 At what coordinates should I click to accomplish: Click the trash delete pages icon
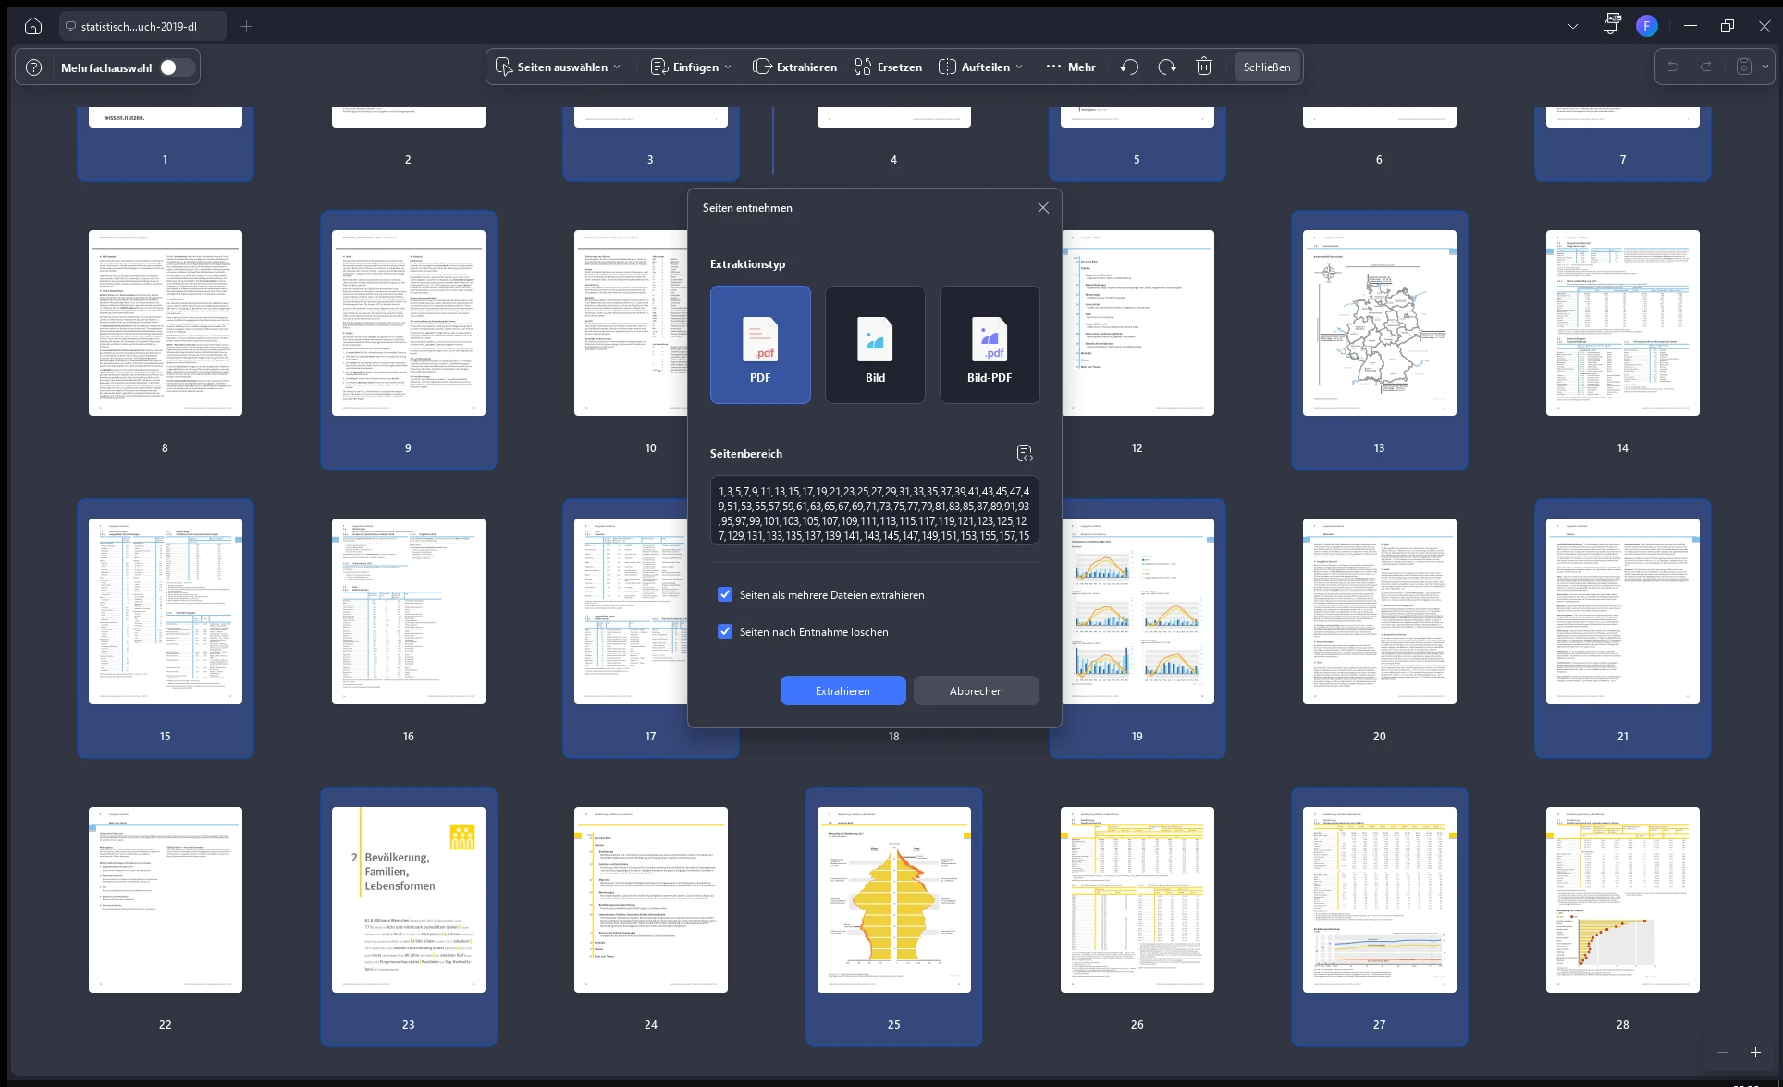(1204, 67)
